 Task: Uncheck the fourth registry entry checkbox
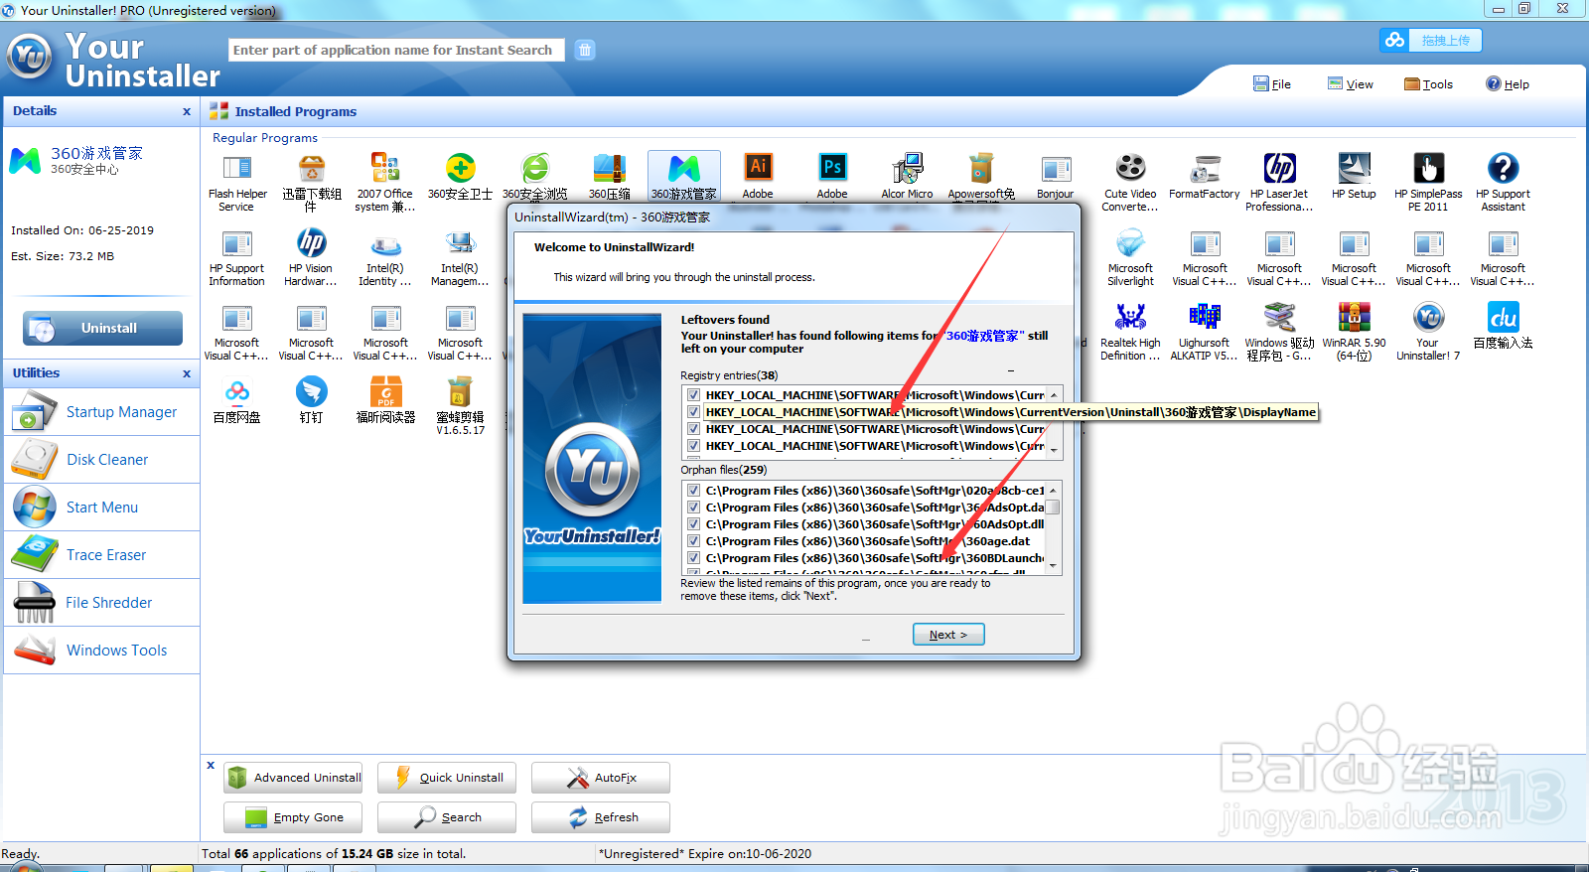693,446
